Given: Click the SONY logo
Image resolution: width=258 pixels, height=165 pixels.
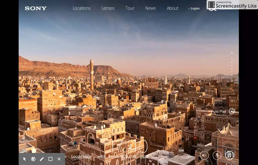Looking at the screenshot, I should (36, 8).
